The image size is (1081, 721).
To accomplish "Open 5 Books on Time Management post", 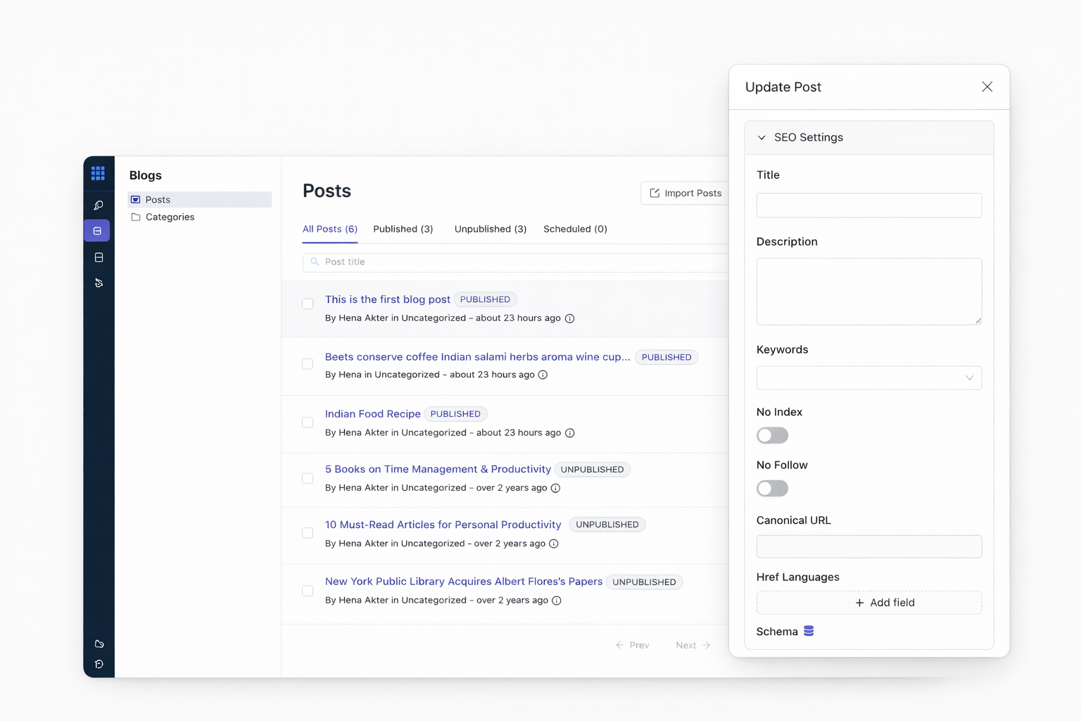I will pos(438,469).
